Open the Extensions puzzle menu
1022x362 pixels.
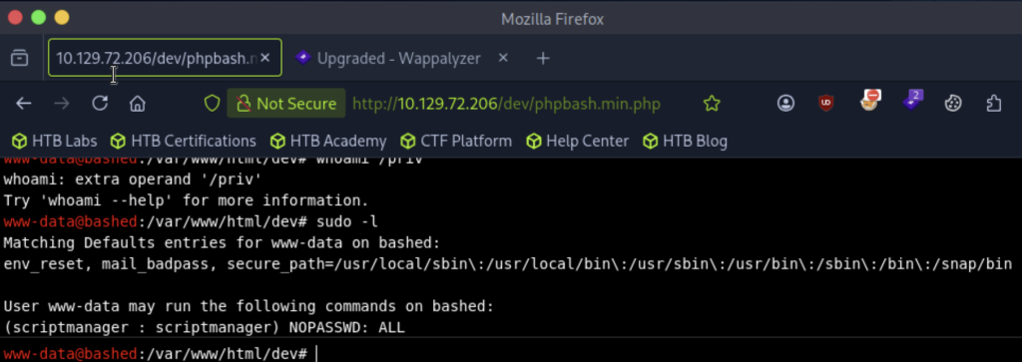point(994,103)
